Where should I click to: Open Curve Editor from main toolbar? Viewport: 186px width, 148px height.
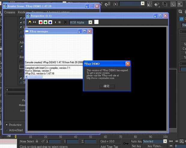173,4
